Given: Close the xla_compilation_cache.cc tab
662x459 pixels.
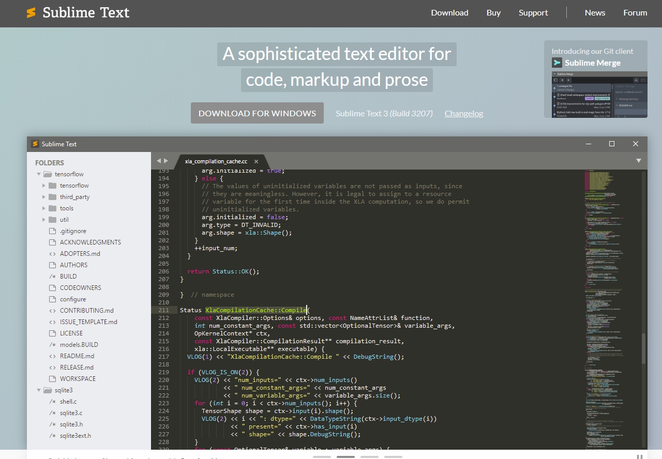Looking at the screenshot, I should (x=256, y=161).
